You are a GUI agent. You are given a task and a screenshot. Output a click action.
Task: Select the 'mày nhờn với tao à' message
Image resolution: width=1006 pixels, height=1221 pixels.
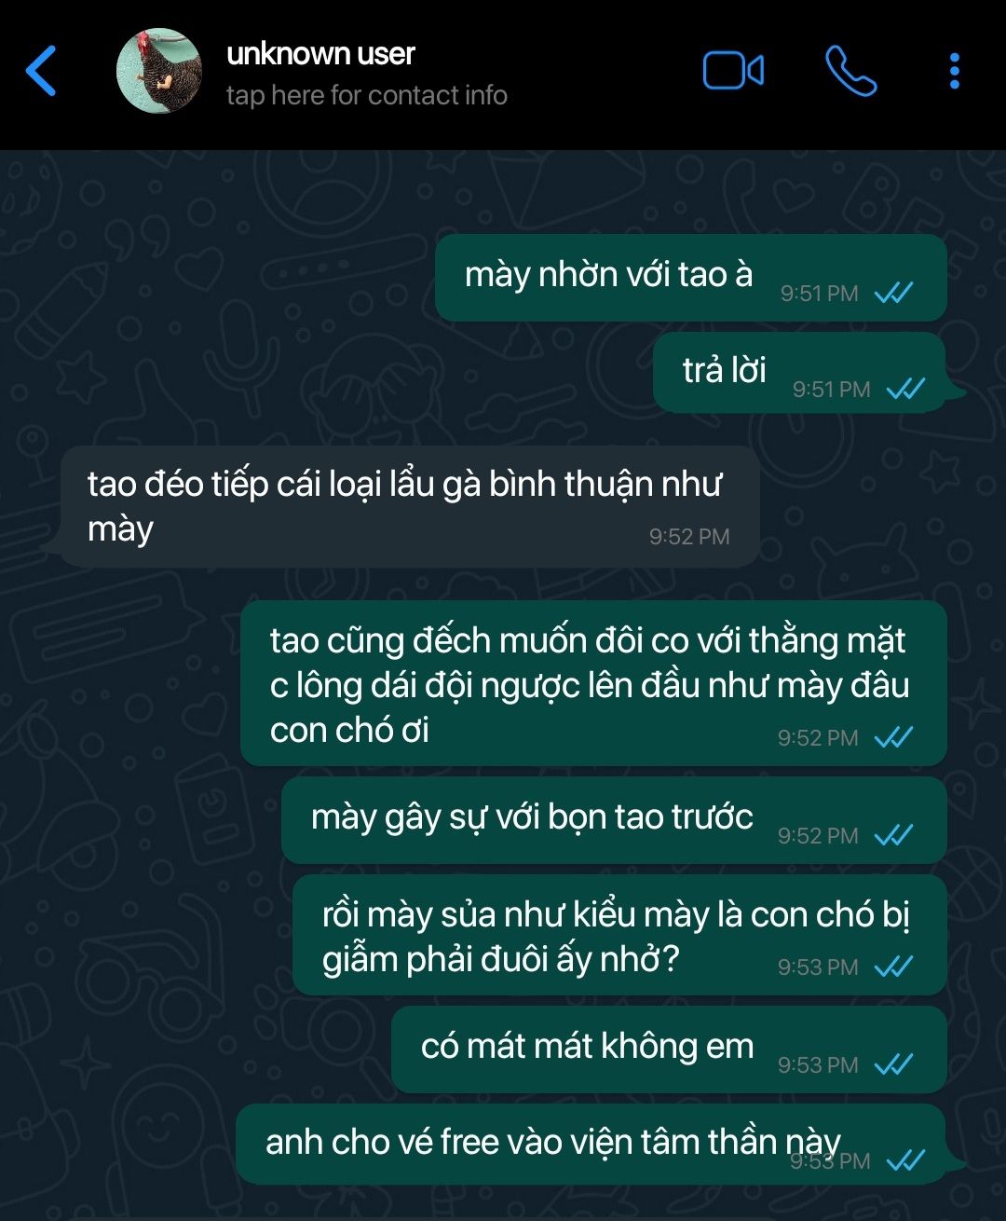(x=690, y=278)
